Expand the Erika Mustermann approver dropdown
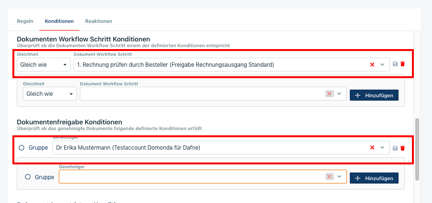Image resolution: width=432 pixels, height=203 pixels. [x=382, y=148]
